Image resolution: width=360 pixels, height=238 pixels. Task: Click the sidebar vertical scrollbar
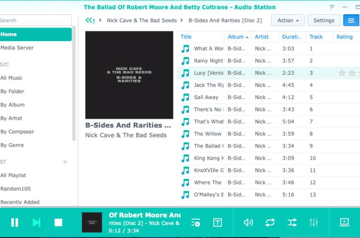coord(74,83)
